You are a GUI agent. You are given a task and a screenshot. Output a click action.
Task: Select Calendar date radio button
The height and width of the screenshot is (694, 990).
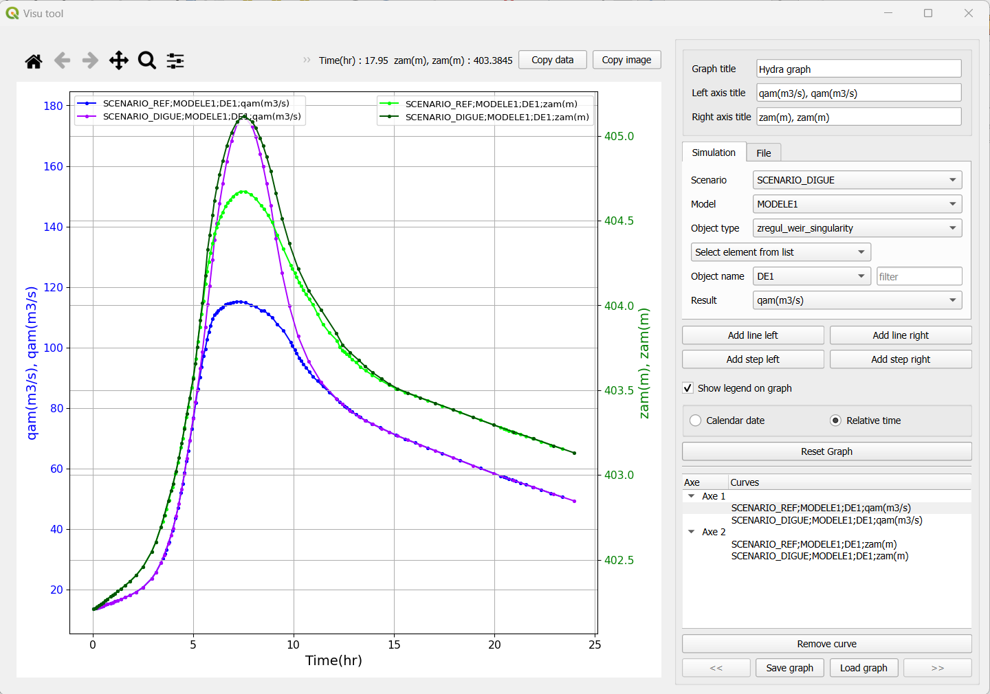click(696, 421)
